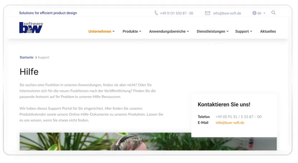298x163 pixels.
Task: Click the phone handset icon
Action: pyautogui.click(x=156, y=13)
